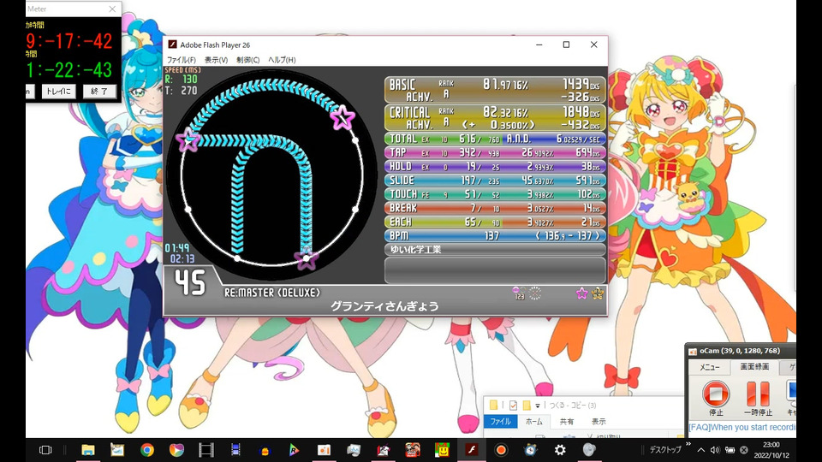Image resolution: width=822 pixels, height=462 pixels.
Task: Click the red timer 9:-17:-42 in Meter
Action: point(69,41)
